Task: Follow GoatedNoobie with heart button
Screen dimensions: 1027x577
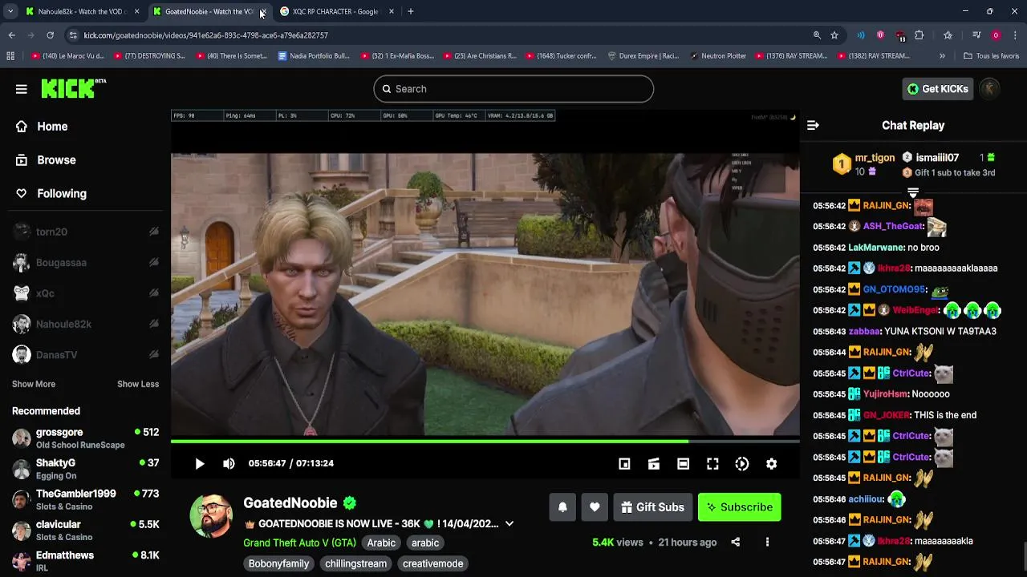Action: (x=595, y=506)
